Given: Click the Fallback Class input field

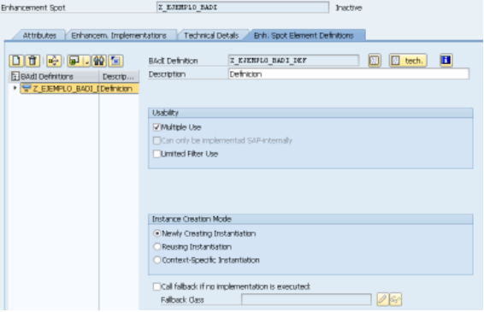Looking at the screenshot, I should coord(306,299).
